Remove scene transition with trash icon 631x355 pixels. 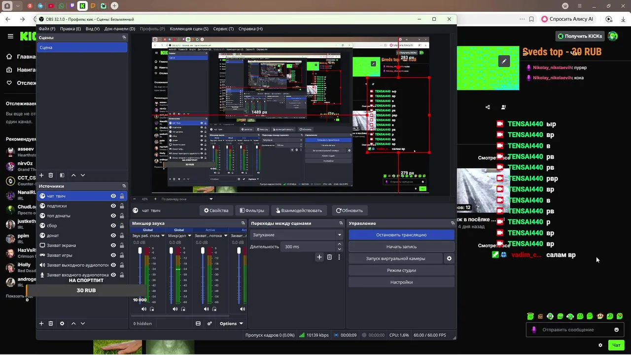[329, 257]
